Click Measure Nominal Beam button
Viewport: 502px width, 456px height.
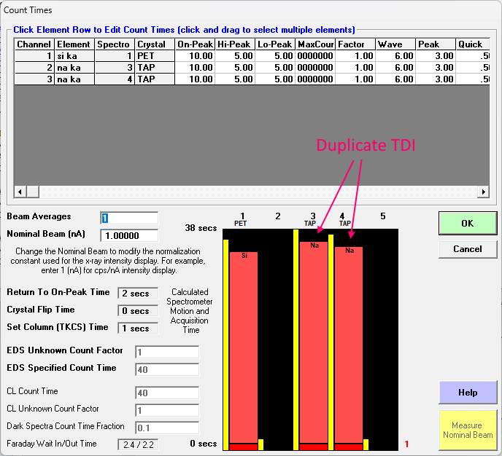[467, 430]
